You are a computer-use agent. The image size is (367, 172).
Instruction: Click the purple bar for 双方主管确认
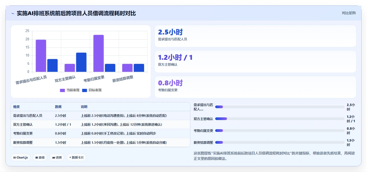click(x=70, y=68)
